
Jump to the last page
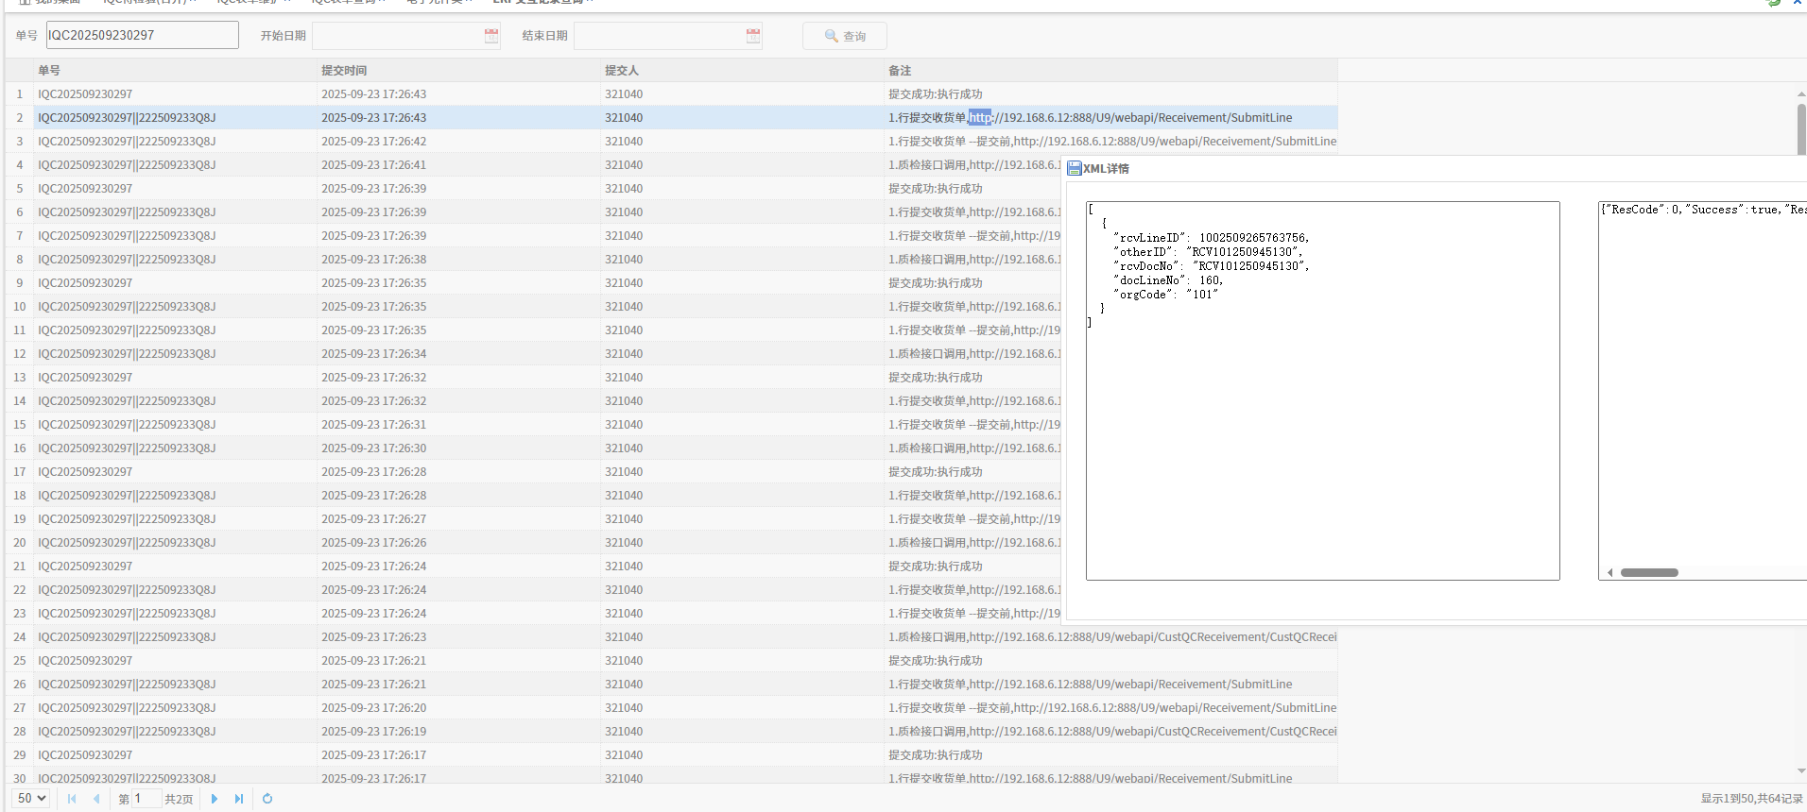coord(239,799)
